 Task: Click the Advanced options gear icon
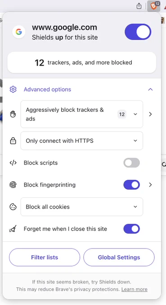coord(13,89)
